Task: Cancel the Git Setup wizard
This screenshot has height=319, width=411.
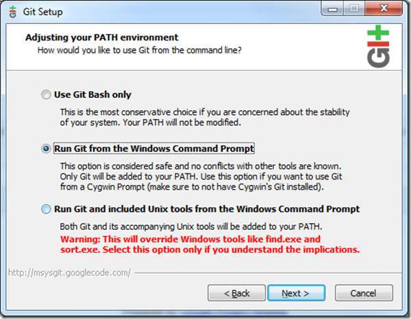Action: [364, 293]
